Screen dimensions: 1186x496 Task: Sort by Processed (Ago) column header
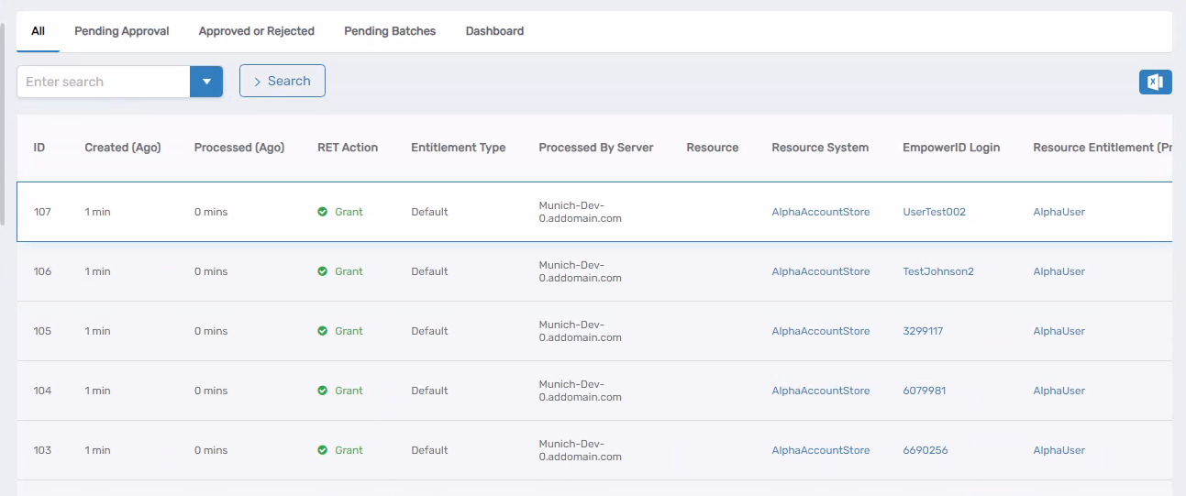point(239,148)
